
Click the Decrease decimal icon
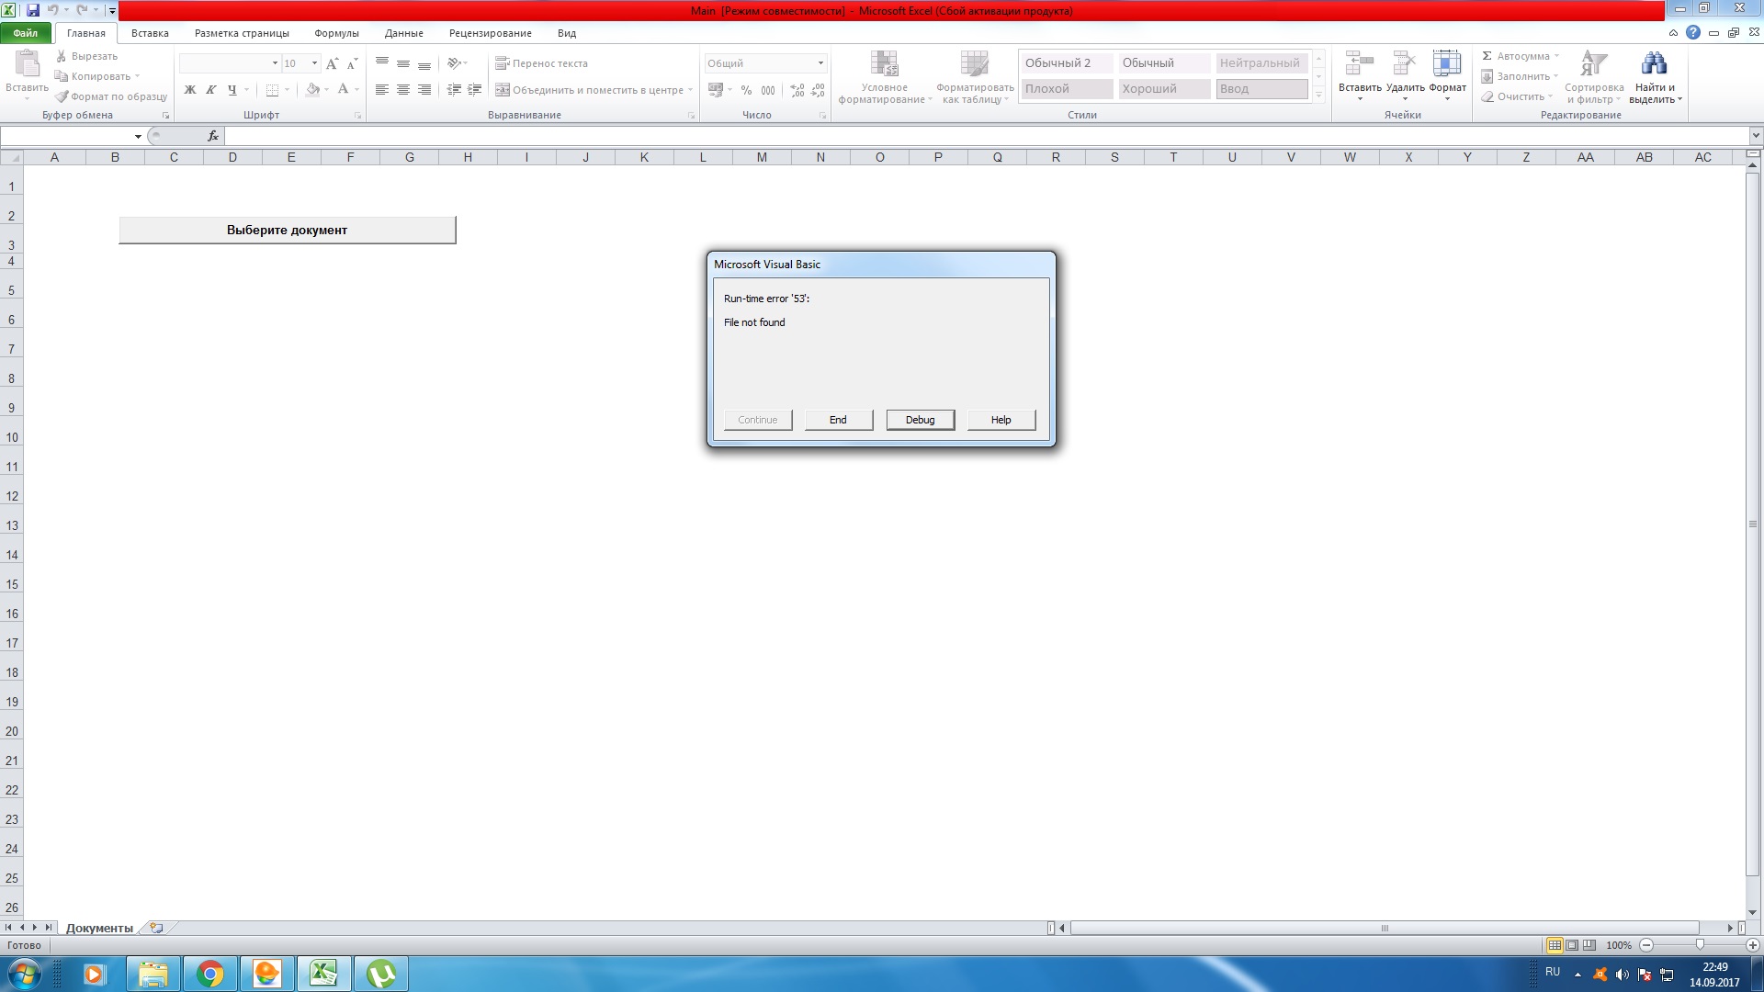818,90
